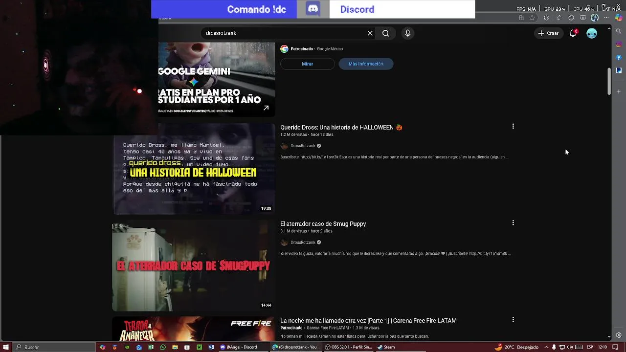This screenshot has width=626, height=352.
Task: Open Excel from the taskbar
Action: pos(151,347)
